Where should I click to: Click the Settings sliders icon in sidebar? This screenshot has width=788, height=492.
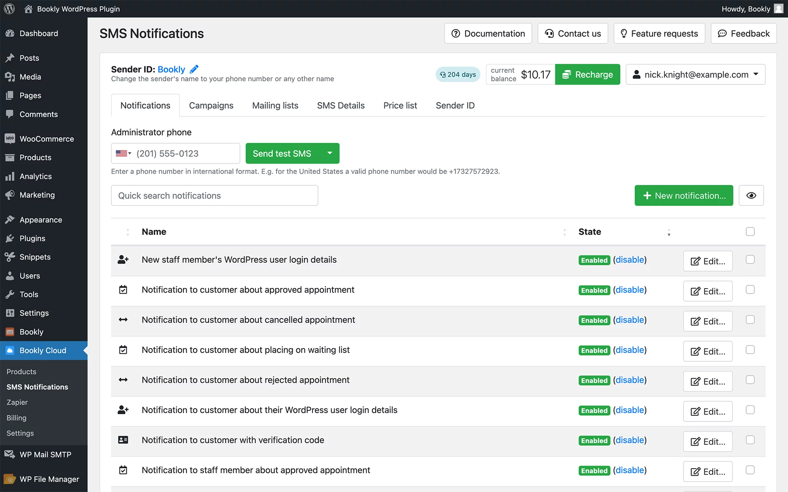point(10,313)
